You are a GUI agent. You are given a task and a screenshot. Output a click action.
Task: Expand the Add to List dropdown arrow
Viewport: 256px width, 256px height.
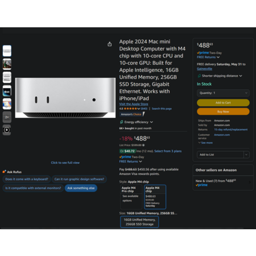click(246, 155)
